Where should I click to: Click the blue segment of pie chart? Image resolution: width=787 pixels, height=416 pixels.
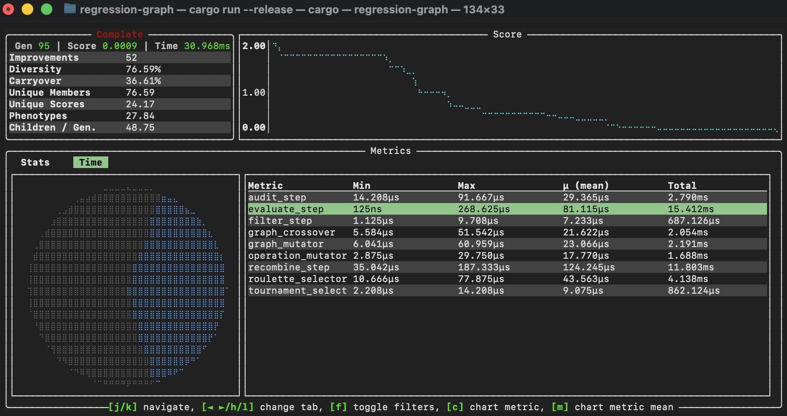[183, 287]
